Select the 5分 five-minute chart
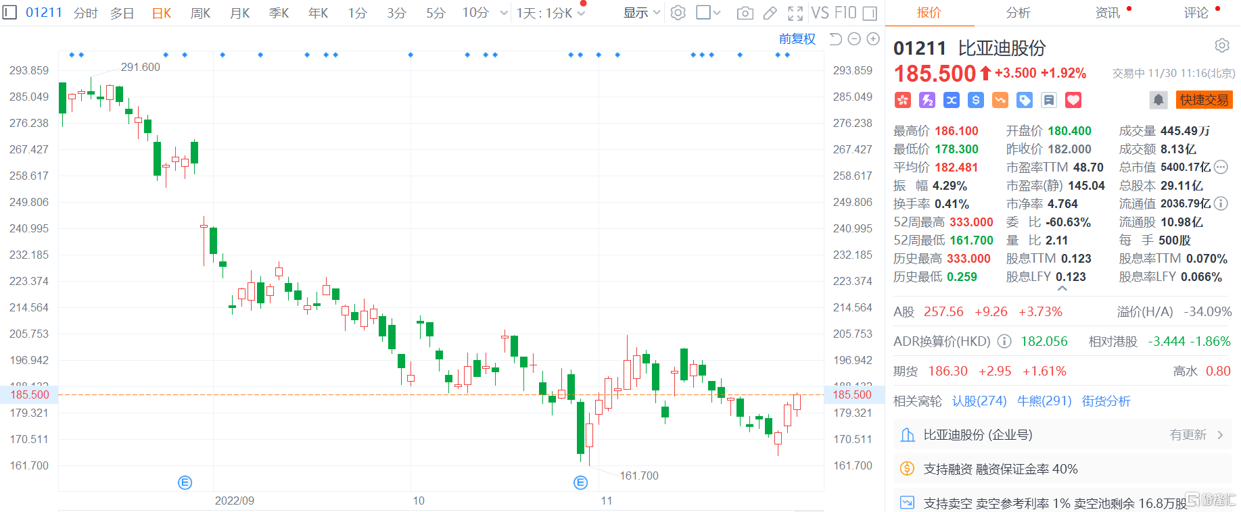This screenshot has height=512, width=1241. (436, 13)
